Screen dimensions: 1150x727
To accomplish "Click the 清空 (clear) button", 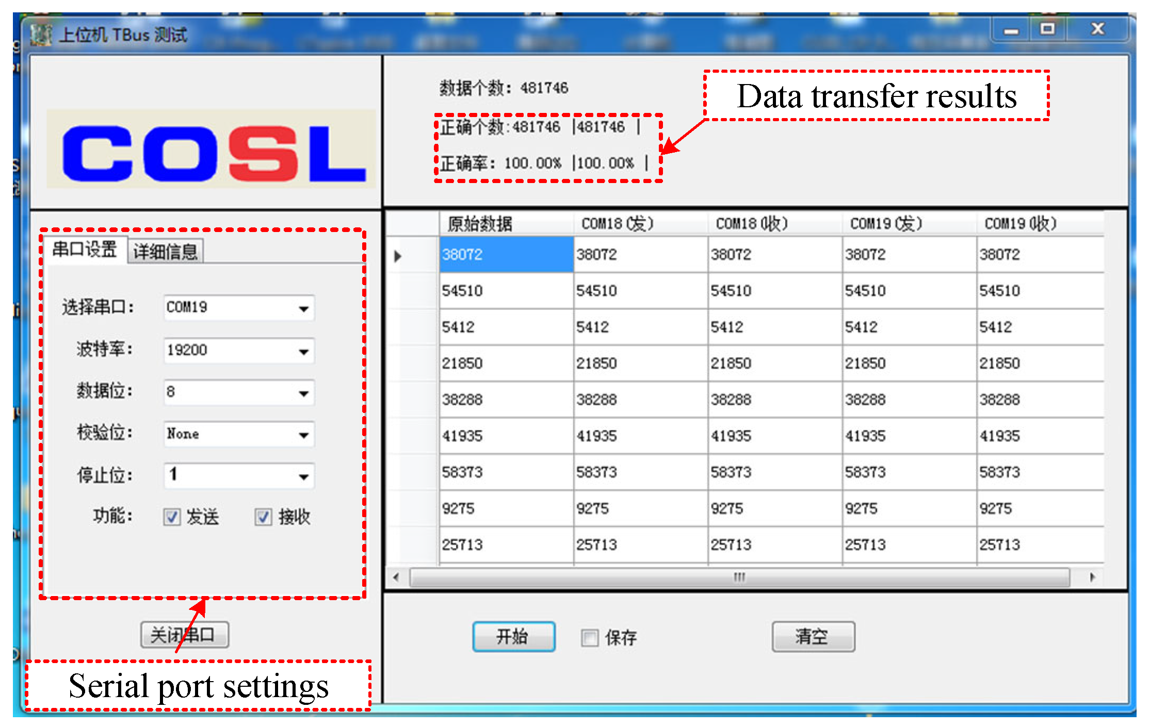I will point(813,637).
